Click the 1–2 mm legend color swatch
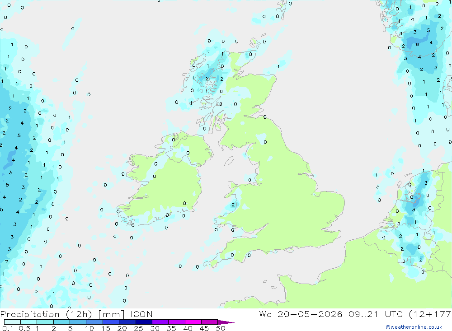 point(45,322)
